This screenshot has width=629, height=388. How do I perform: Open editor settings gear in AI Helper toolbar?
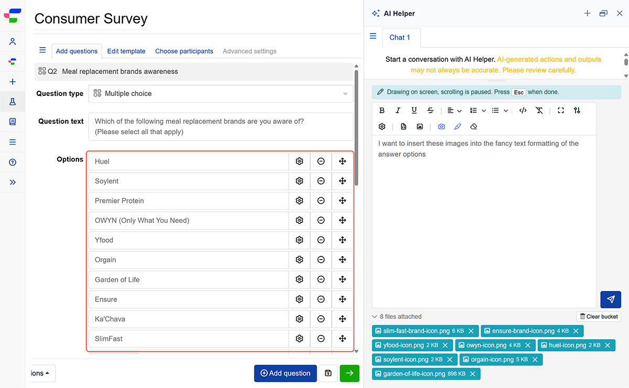(382, 127)
